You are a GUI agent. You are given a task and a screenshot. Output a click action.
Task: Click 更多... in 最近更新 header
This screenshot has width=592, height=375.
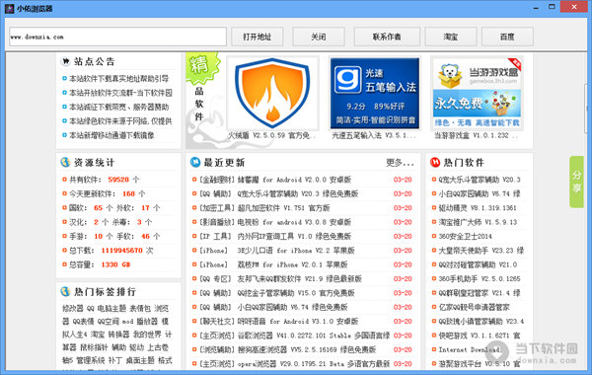tap(400, 163)
